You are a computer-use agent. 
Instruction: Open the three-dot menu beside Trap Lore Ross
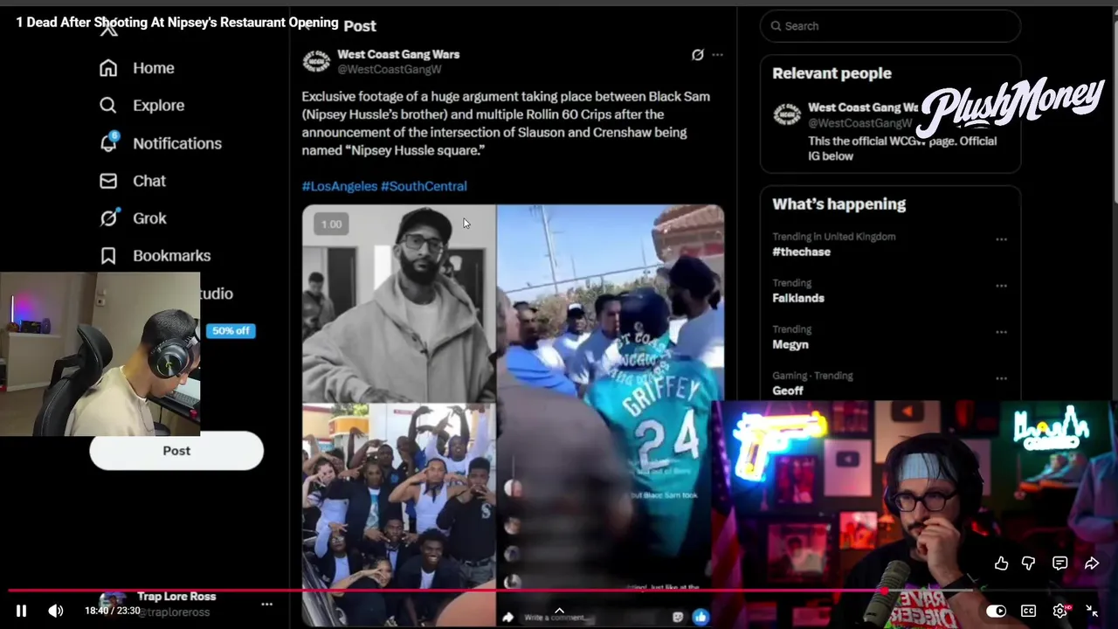[x=267, y=604]
